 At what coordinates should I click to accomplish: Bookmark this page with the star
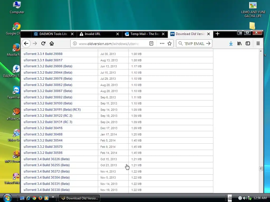(x=170, y=43)
